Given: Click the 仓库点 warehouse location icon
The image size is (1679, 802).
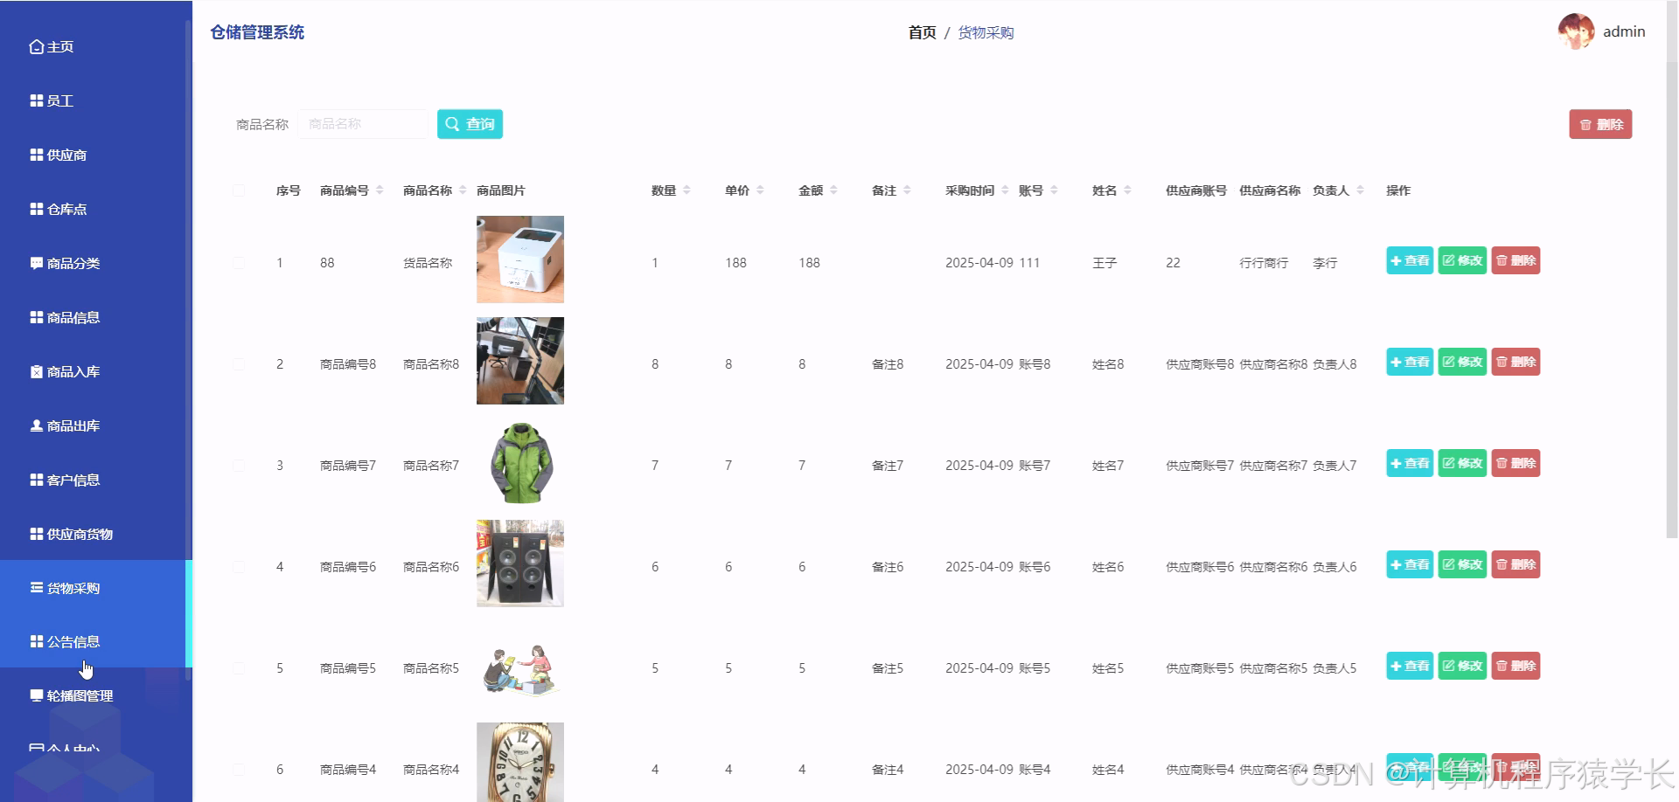Looking at the screenshot, I should coord(35,209).
